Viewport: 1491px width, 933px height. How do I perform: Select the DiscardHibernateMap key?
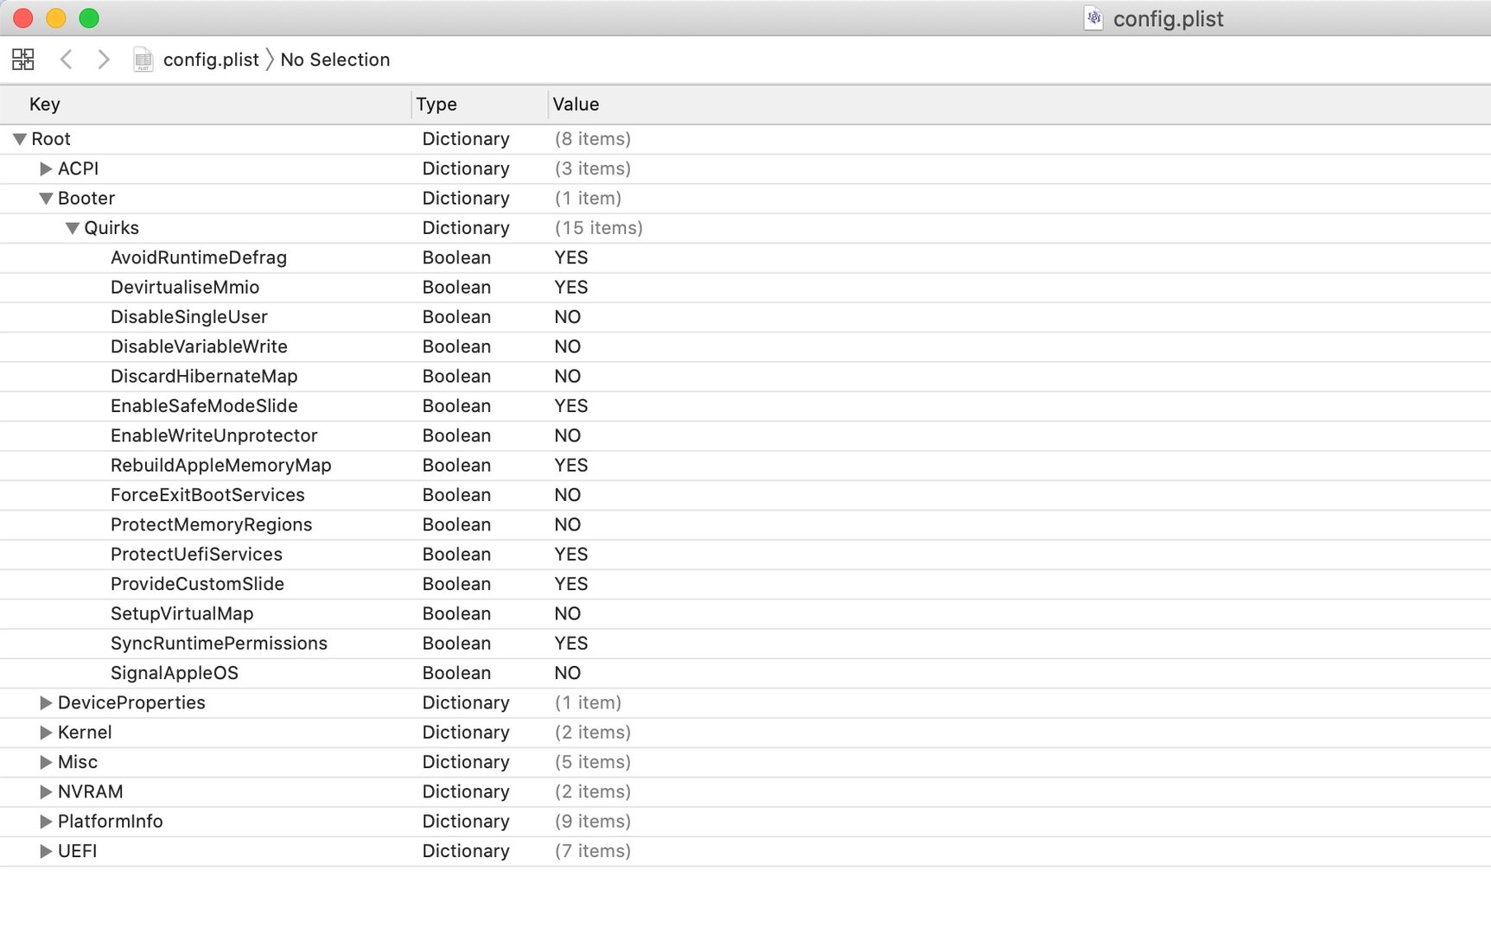click(x=204, y=376)
